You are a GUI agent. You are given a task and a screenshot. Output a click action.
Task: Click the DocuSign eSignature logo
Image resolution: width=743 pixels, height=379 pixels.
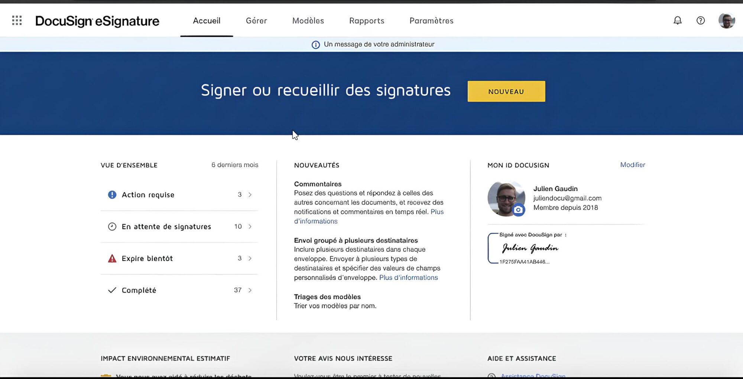(x=97, y=21)
